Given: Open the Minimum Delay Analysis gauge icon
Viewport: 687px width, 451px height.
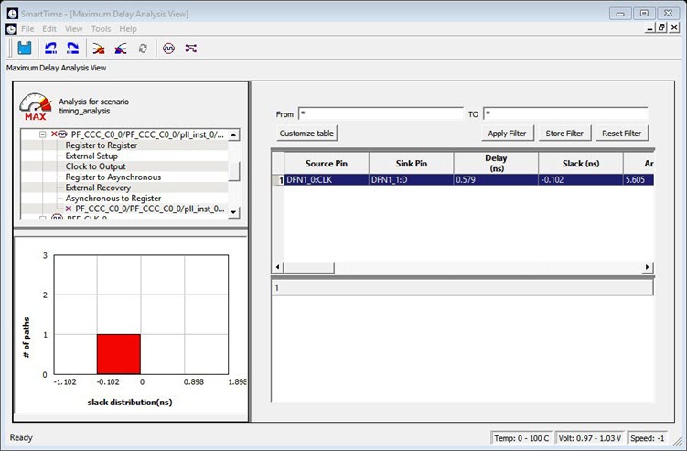Looking at the screenshot, I should [x=120, y=48].
